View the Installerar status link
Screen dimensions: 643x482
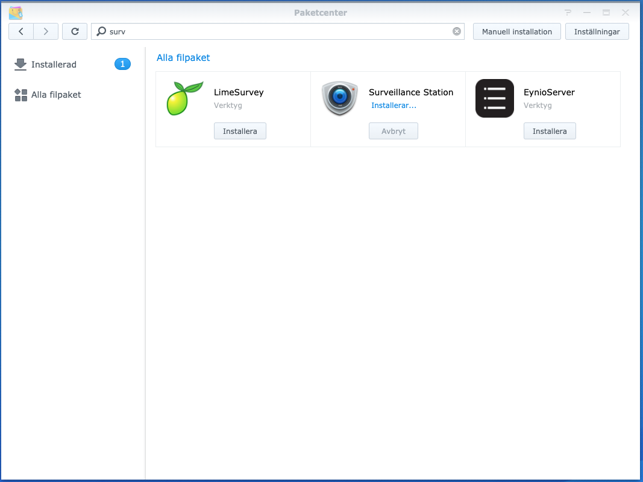[x=394, y=105]
